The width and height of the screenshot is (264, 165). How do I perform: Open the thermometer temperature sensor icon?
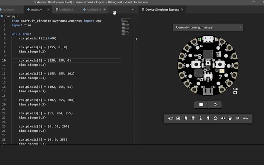click(x=201, y=118)
